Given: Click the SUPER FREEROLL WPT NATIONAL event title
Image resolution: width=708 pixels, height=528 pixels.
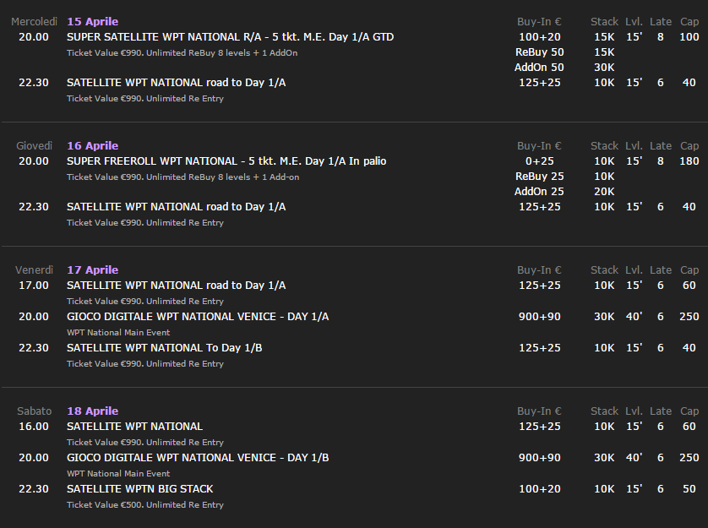Looking at the screenshot, I should (226, 161).
